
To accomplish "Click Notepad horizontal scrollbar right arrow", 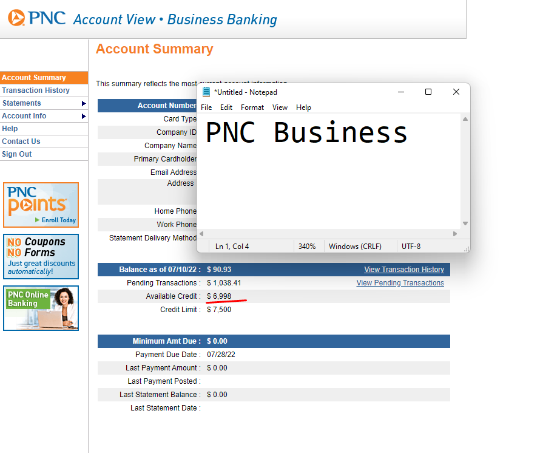I will pyautogui.click(x=454, y=234).
